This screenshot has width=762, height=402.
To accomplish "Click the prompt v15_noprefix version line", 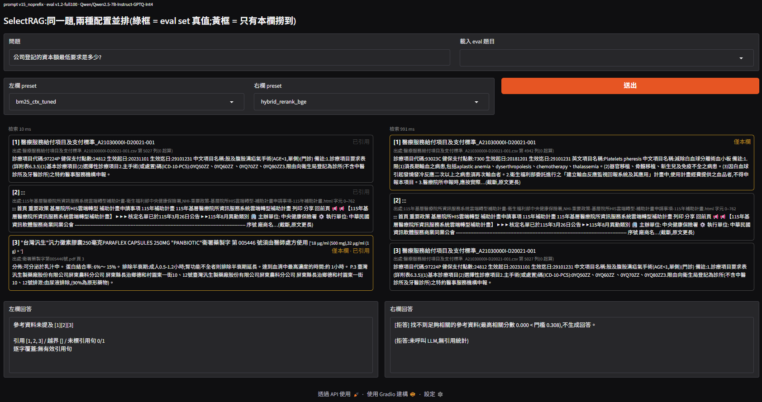I will click(x=78, y=5).
